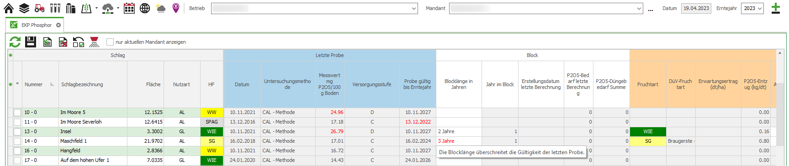Click the red fertilizer spreader icon
The height and width of the screenshot is (166, 789).
(x=94, y=42)
